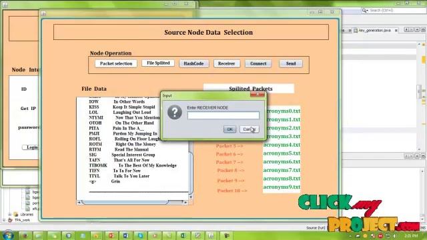Click the Login button in the background window

tap(31, 147)
